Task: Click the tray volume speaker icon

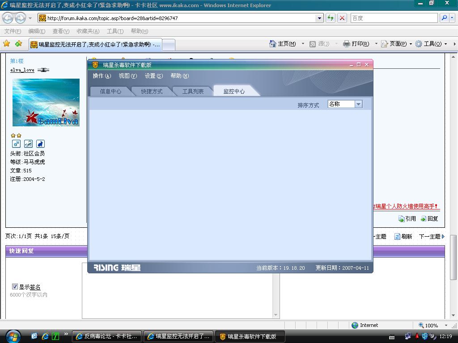Action: point(433,336)
